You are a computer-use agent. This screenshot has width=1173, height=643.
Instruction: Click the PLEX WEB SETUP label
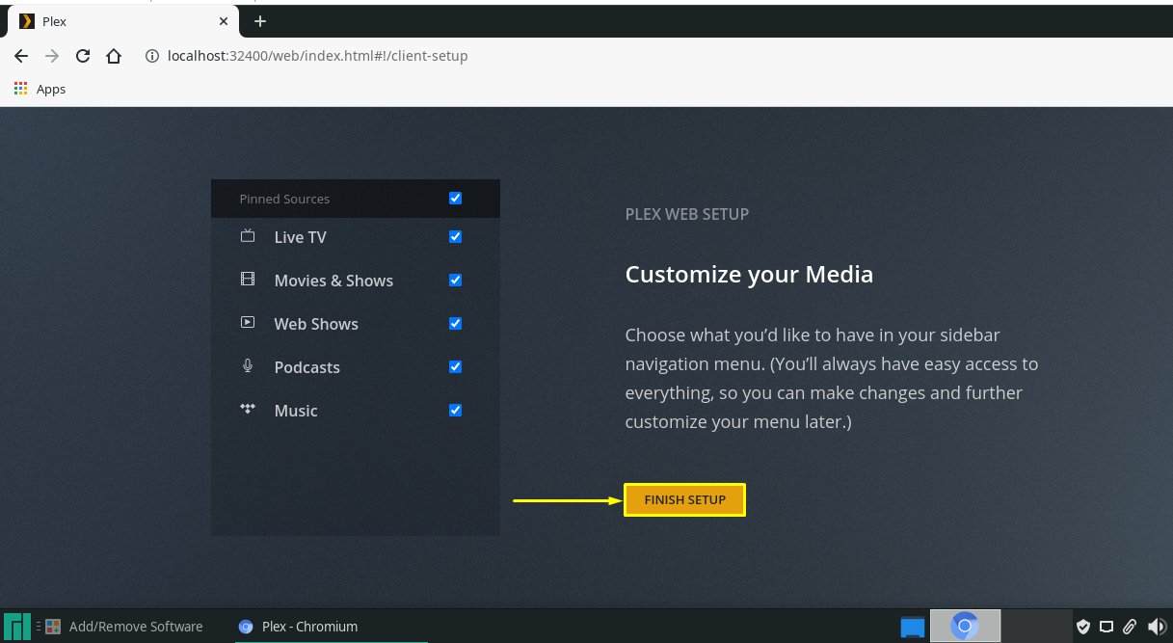tap(687, 214)
